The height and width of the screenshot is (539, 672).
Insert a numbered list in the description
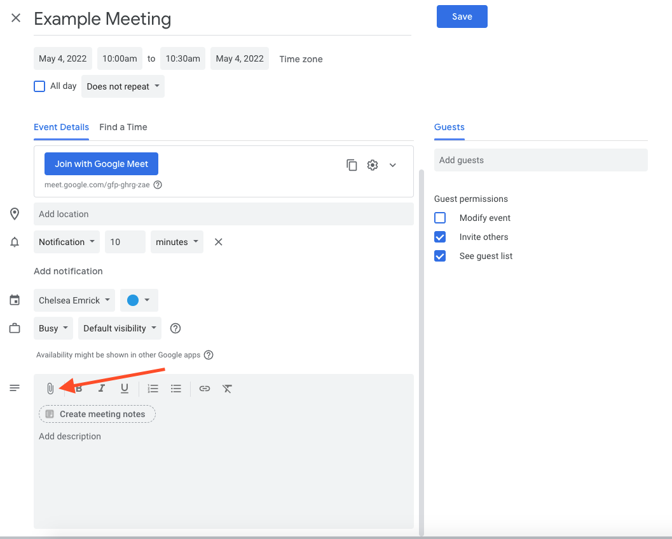coord(153,388)
